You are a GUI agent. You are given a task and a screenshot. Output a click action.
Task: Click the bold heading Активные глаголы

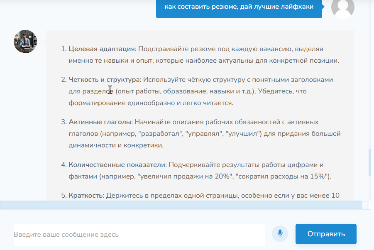click(100, 122)
